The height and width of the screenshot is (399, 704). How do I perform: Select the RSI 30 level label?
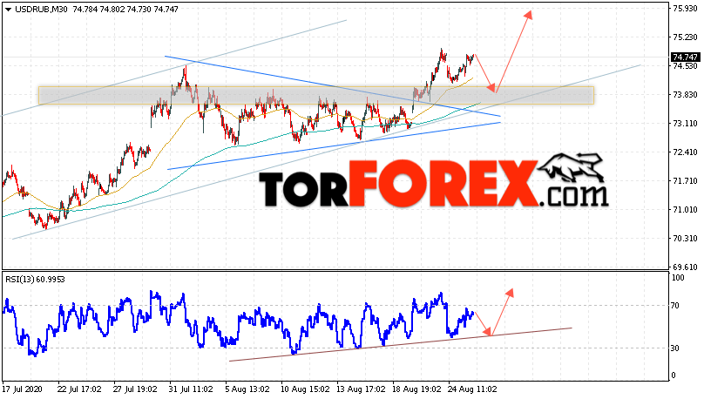pos(677,348)
